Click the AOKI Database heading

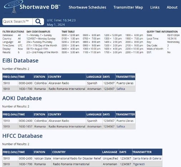point(22,98)
